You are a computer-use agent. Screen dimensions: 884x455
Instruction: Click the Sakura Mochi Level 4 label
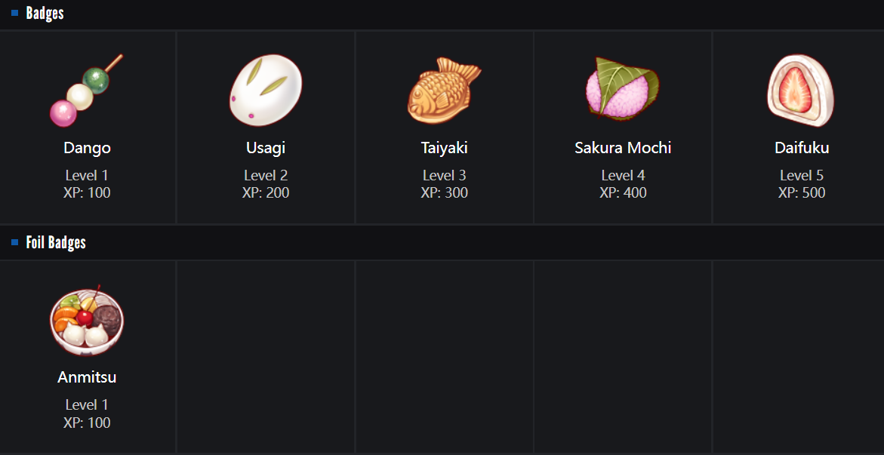click(623, 175)
